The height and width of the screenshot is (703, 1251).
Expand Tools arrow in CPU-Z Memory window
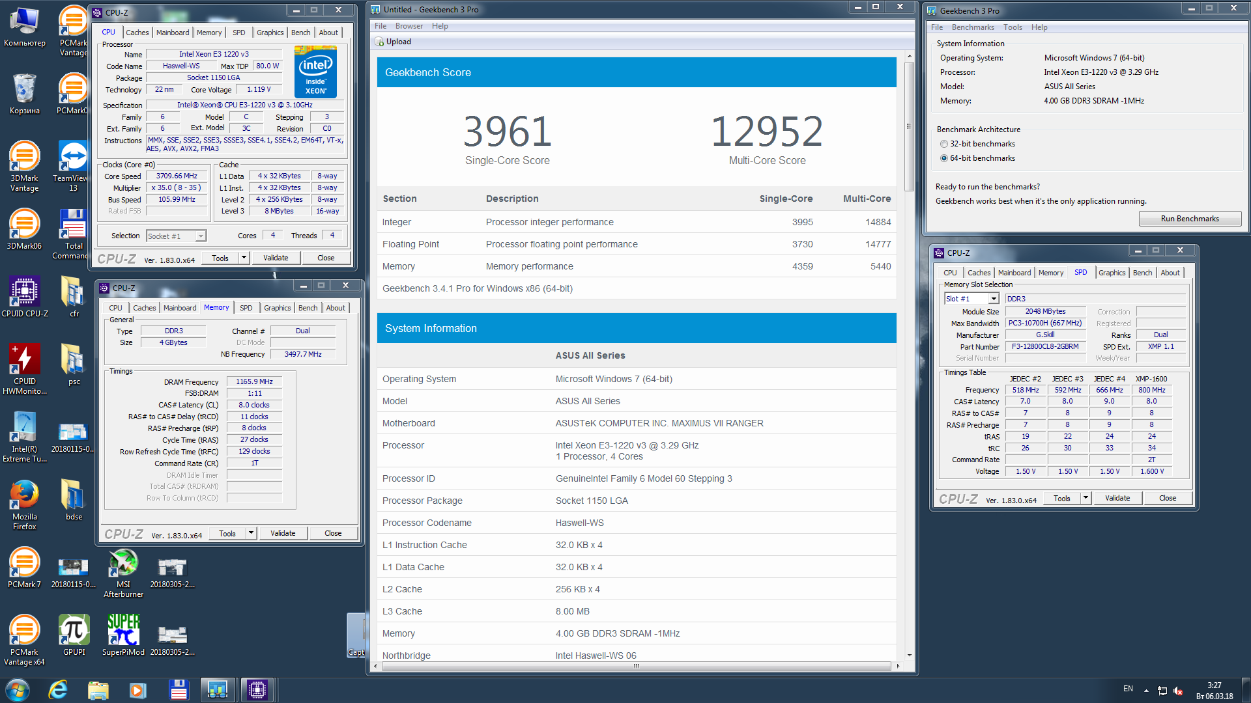point(251,533)
